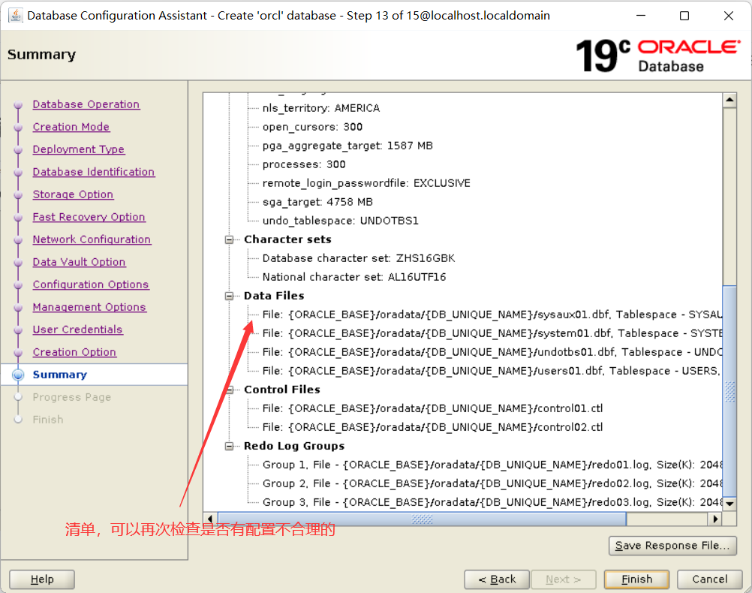Image resolution: width=752 pixels, height=593 pixels.
Task: Click the vertical scrollbar thumb
Action: [729, 392]
